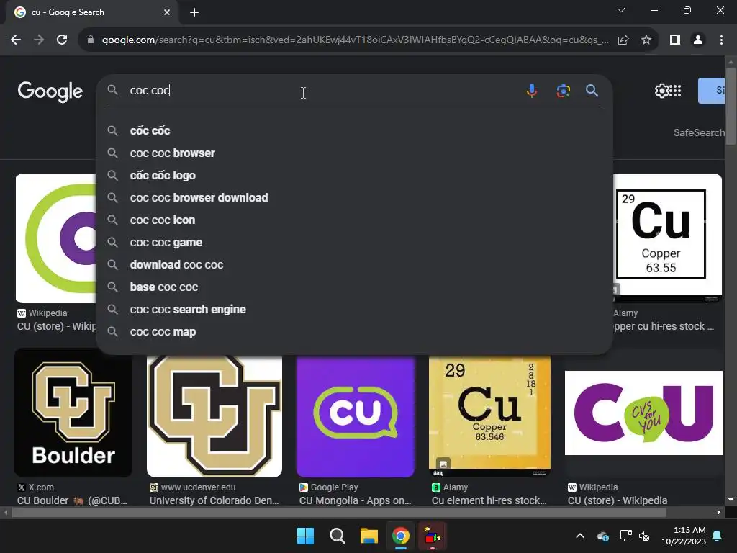
Task: Open taskbar clock showing 1:15 AM
Action: (x=684, y=536)
